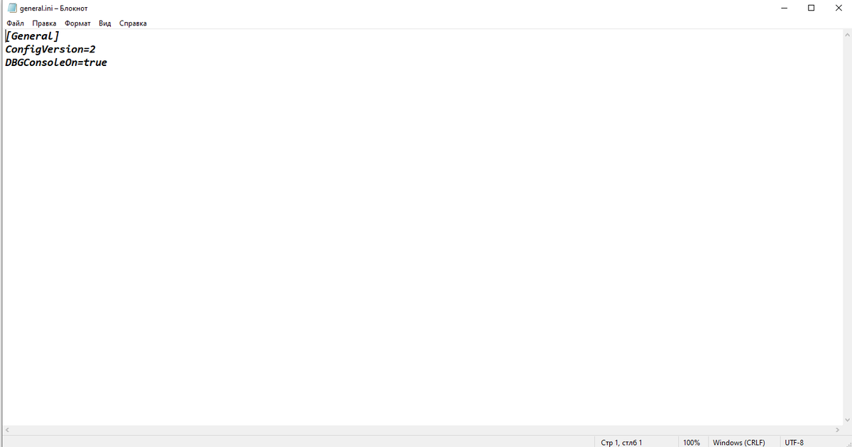Image resolution: width=852 pixels, height=447 pixels.
Task: Minimize the Notepad window
Action: pyautogui.click(x=785, y=8)
